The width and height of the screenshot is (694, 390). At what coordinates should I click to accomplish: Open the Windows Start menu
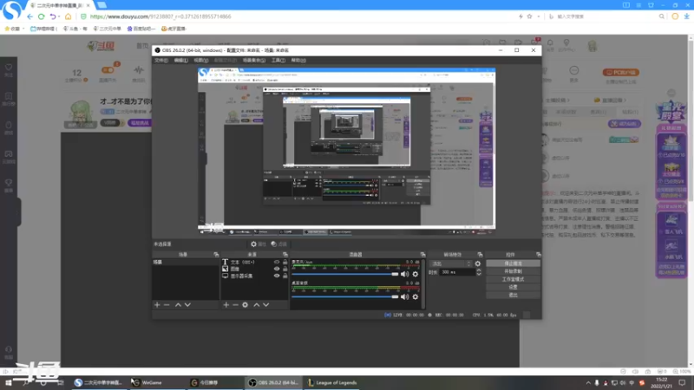coord(8,383)
